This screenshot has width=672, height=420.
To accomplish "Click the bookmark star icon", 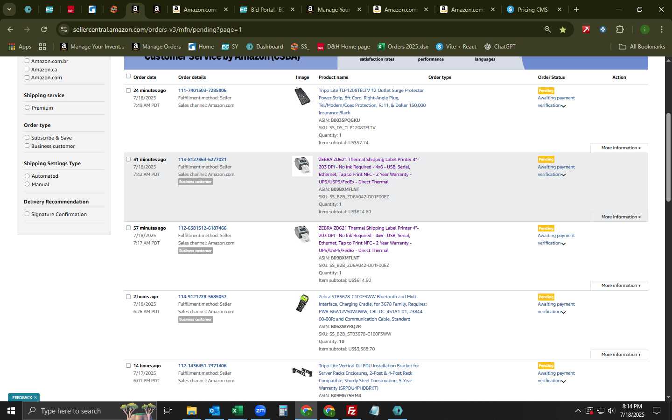I will 563,29.
